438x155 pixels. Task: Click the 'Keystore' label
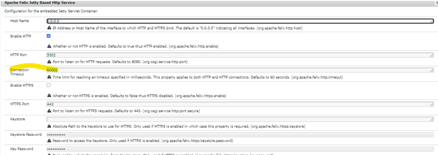click(18, 119)
